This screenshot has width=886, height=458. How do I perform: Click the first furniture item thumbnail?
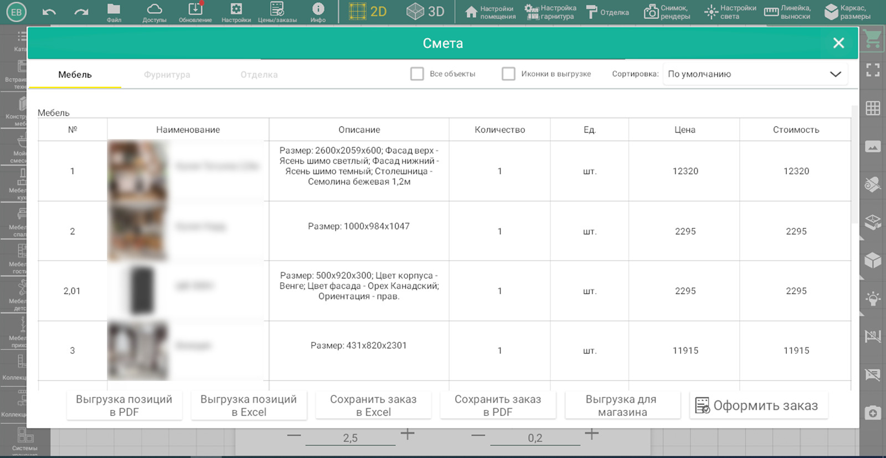pos(137,170)
